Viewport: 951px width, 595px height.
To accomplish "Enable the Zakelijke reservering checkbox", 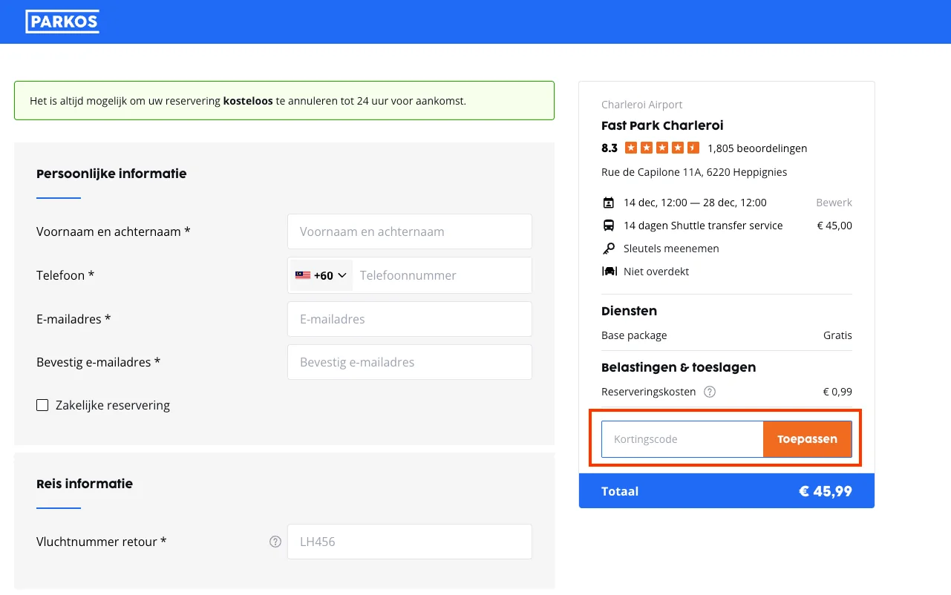I will pos(42,405).
